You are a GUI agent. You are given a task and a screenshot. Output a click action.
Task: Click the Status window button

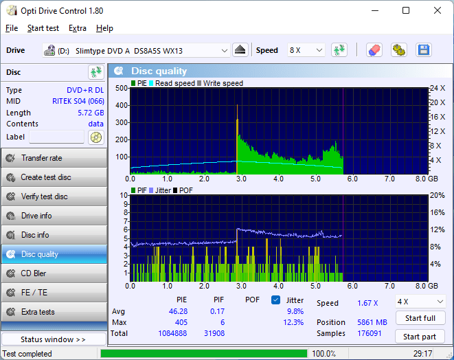click(54, 339)
